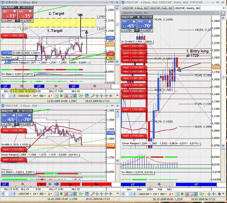Screen dimensions: 227x203
Task: Select Alert 1,3064 (BID) label on EUR/USD chart
Action: click(13, 36)
